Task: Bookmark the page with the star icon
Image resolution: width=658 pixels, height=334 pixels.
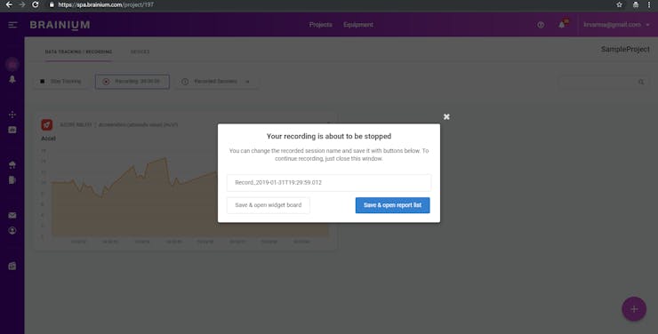Action: (x=619, y=4)
